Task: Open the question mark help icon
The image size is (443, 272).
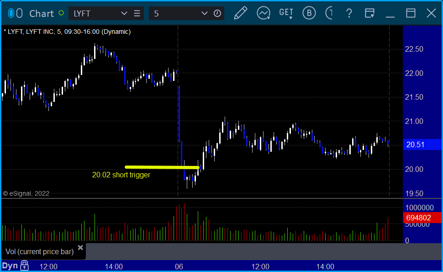Action: click(349, 13)
